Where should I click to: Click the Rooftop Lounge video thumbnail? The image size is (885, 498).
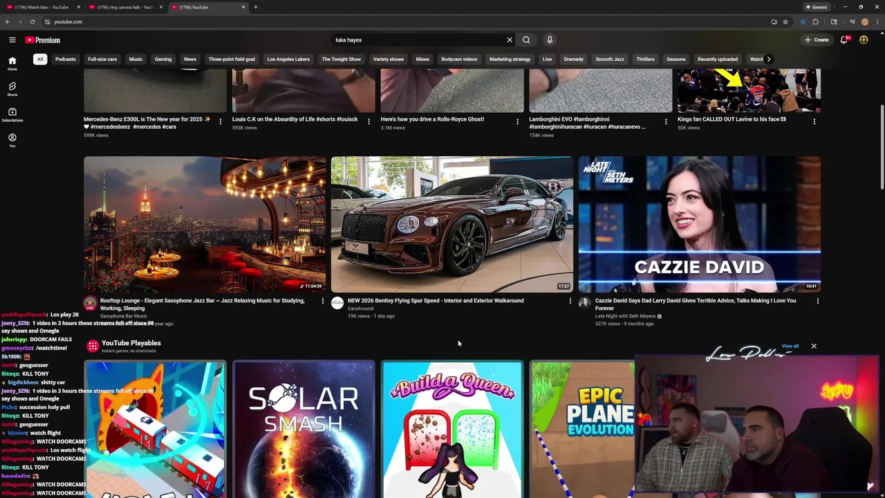point(205,224)
